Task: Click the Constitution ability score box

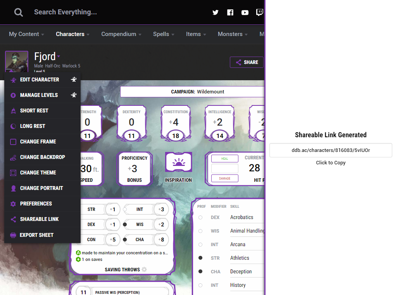Action: [176, 123]
